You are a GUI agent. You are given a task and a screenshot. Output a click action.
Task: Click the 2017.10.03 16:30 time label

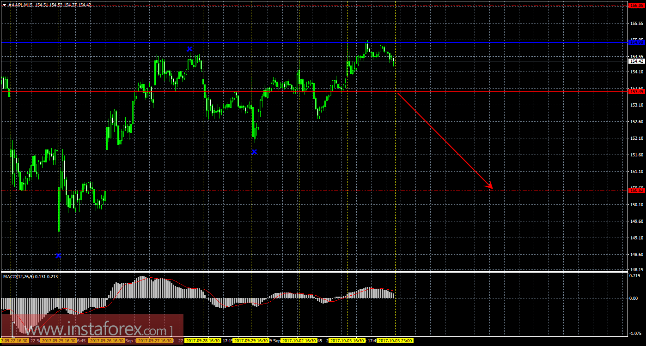click(x=347, y=341)
